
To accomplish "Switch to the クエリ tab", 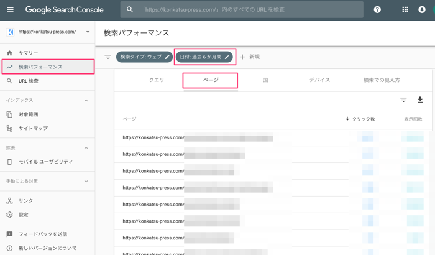I will point(157,80).
